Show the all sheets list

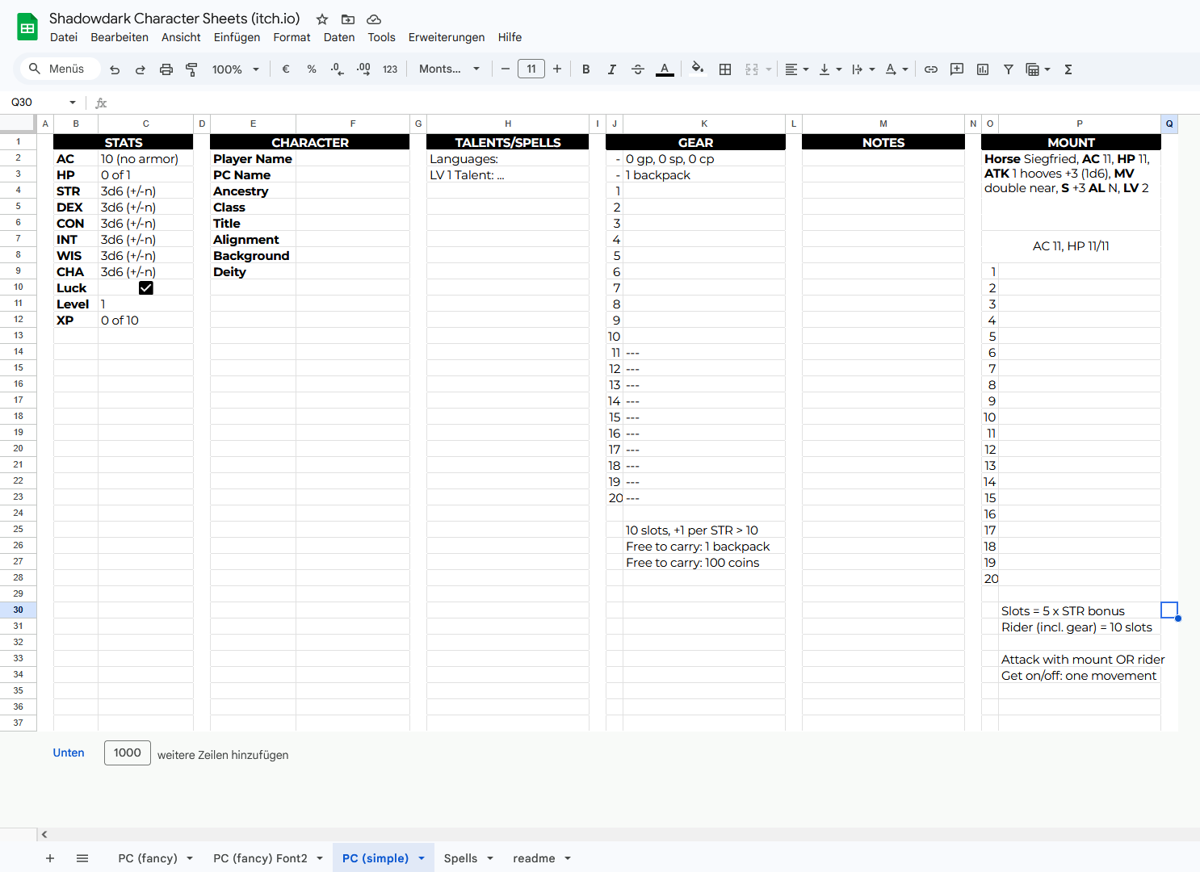pos(82,858)
